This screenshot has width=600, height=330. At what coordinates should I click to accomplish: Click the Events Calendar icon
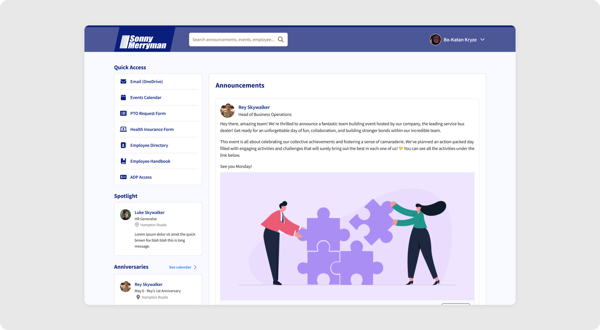(x=123, y=97)
